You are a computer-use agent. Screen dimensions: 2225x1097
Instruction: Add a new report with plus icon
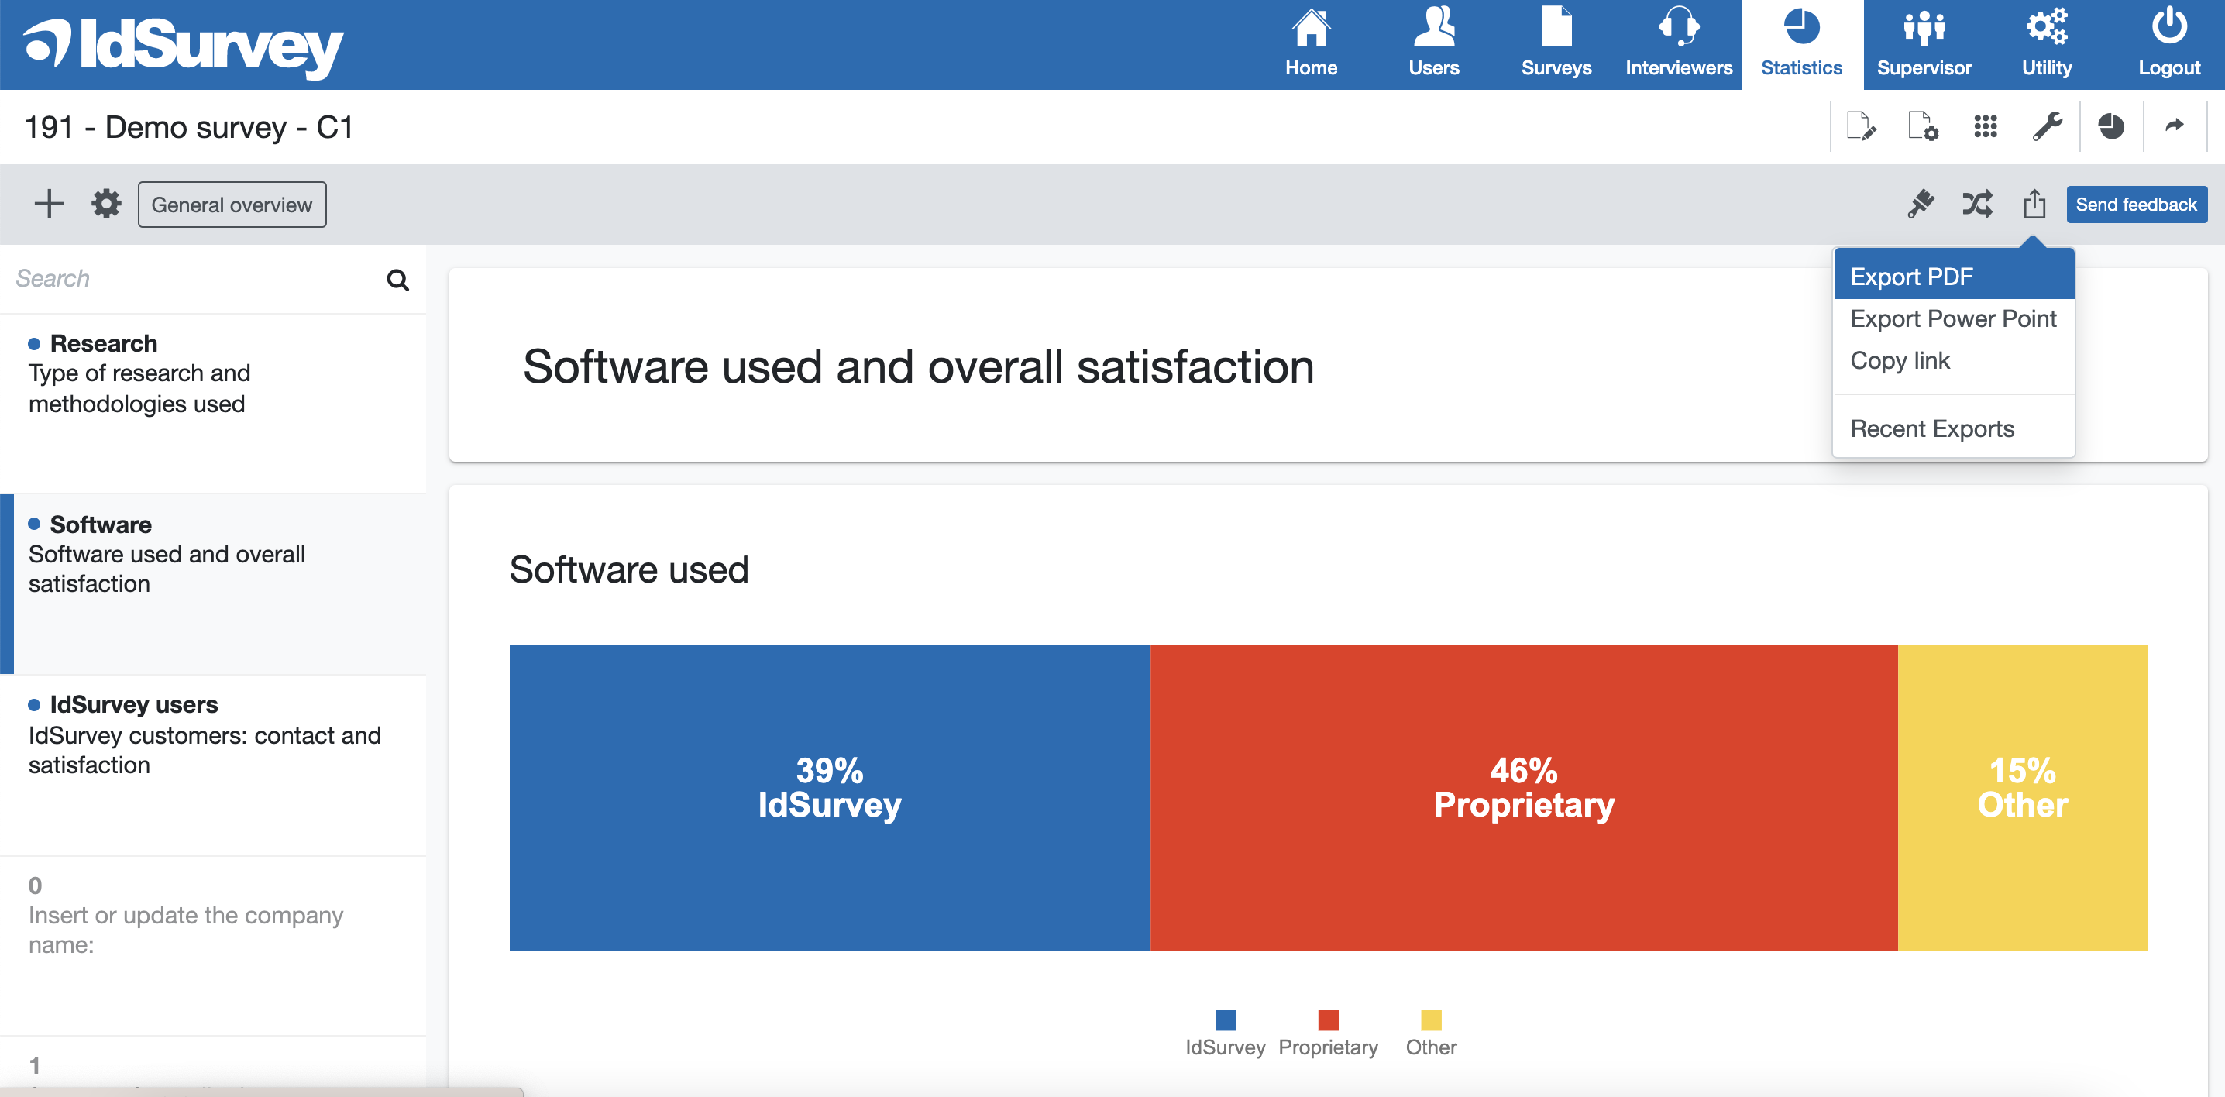[x=50, y=204]
